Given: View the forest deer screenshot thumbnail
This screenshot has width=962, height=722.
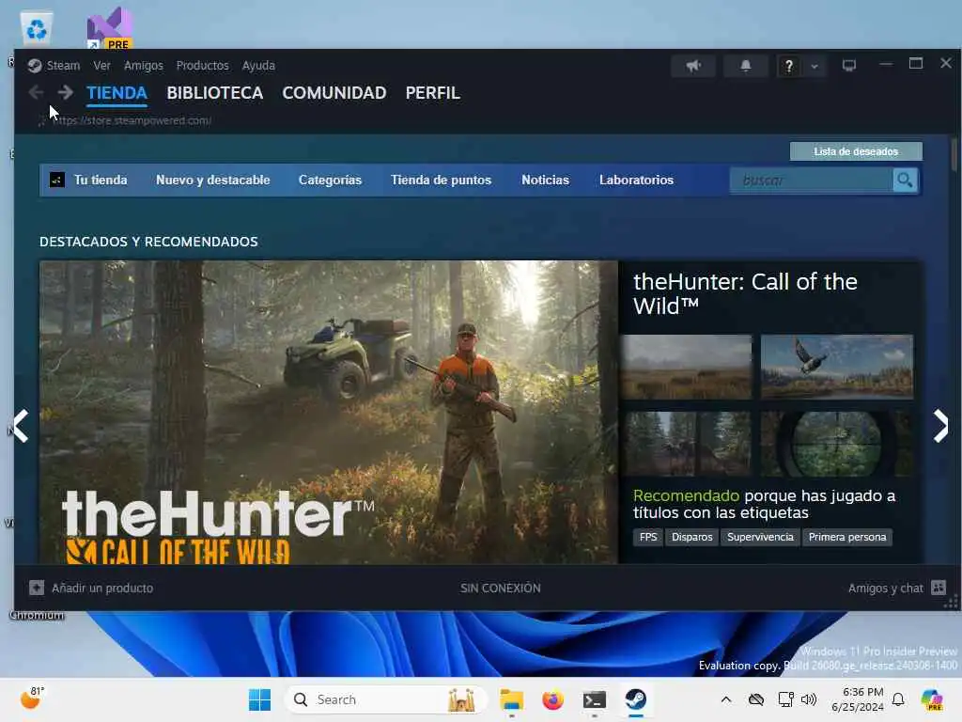Looking at the screenshot, I should [686, 444].
